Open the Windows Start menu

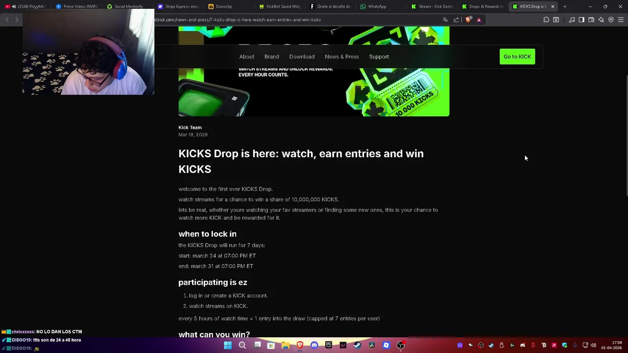(x=228, y=345)
